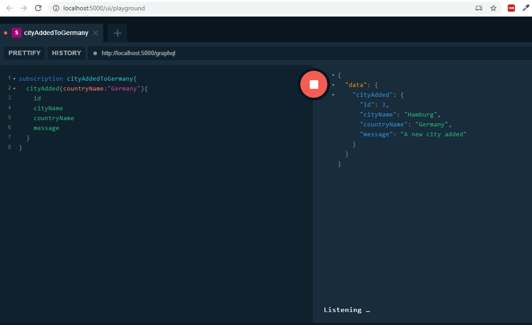This screenshot has height=325, width=532.
Task: Click the subscription keyword in editor
Action: pyautogui.click(x=41, y=78)
